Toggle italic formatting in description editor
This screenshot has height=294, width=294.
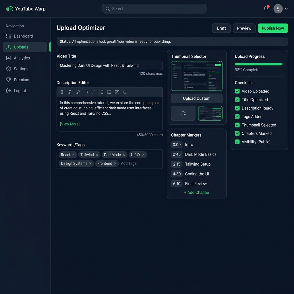(x=70, y=92)
